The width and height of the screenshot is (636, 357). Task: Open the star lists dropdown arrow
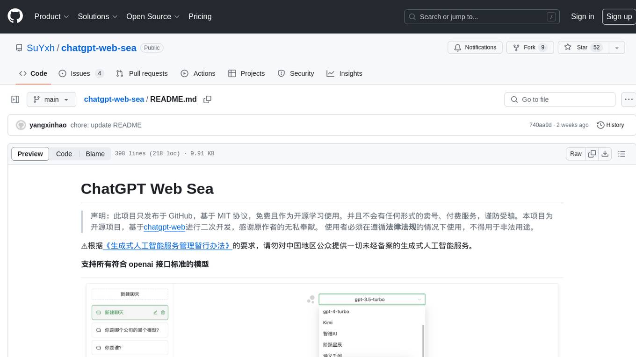617,48
